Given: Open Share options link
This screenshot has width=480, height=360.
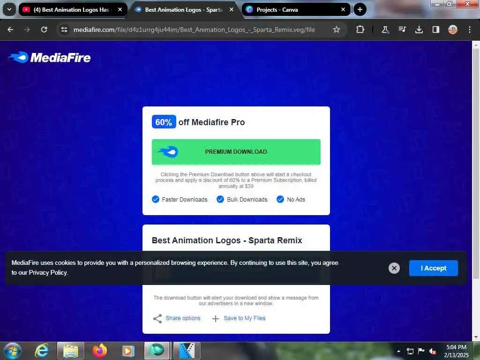Looking at the screenshot, I should (x=183, y=318).
